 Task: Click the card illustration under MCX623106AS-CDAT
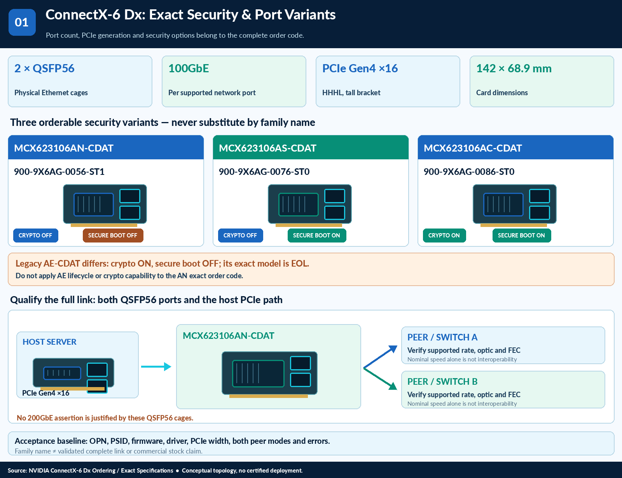[310, 206]
